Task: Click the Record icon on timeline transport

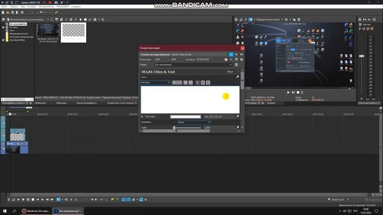Action: (x=9, y=199)
